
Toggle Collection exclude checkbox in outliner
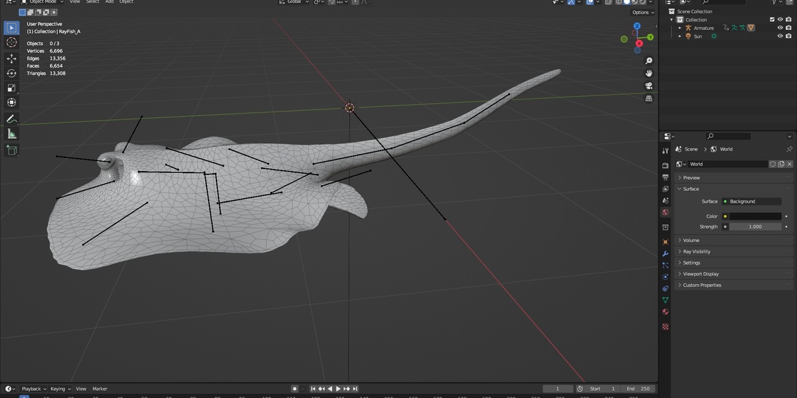[771, 20]
